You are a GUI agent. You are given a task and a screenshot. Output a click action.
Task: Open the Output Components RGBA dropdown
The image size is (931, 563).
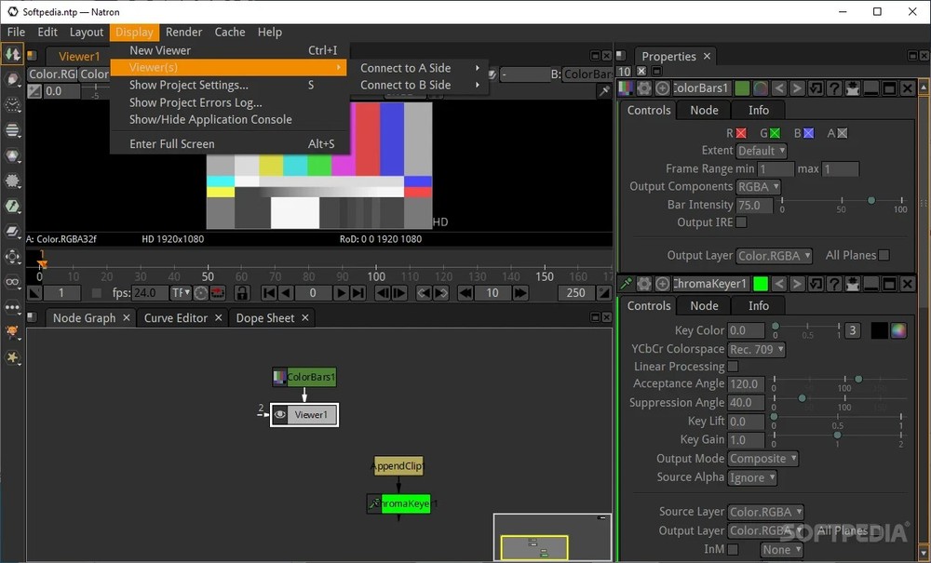757,186
